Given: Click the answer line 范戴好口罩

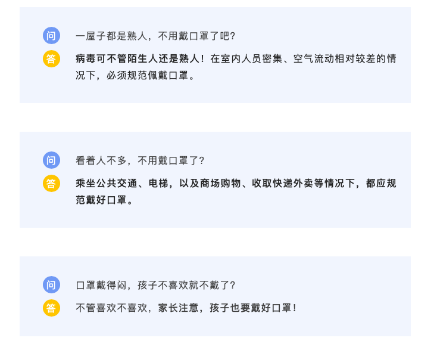Looking at the screenshot, I should [x=104, y=200].
